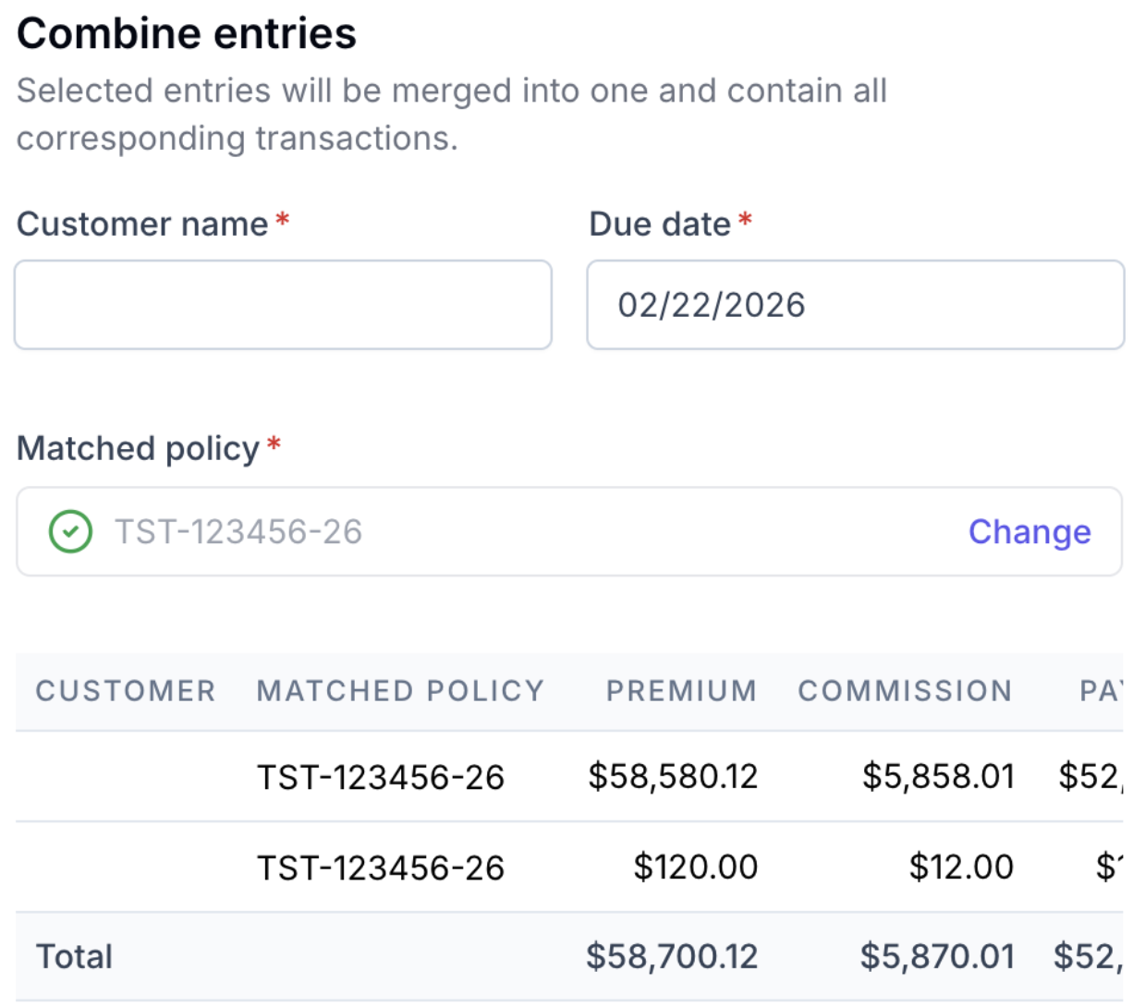Click the total premium $58,700.12

coord(672,957)
